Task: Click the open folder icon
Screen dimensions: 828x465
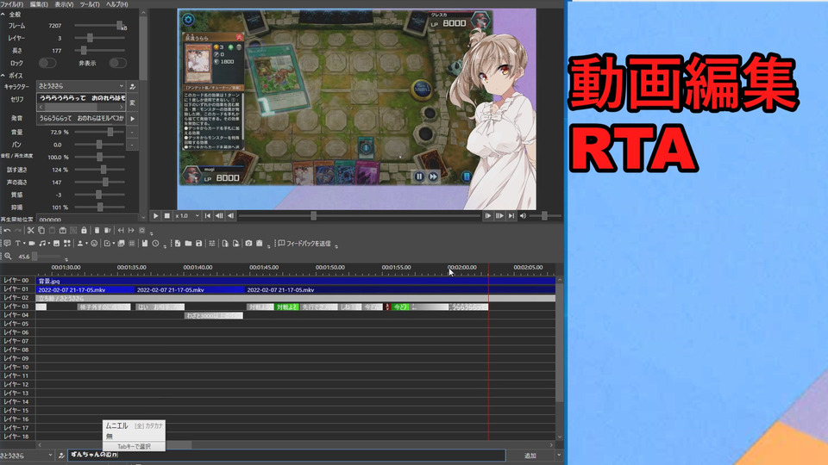Action: 188,243
